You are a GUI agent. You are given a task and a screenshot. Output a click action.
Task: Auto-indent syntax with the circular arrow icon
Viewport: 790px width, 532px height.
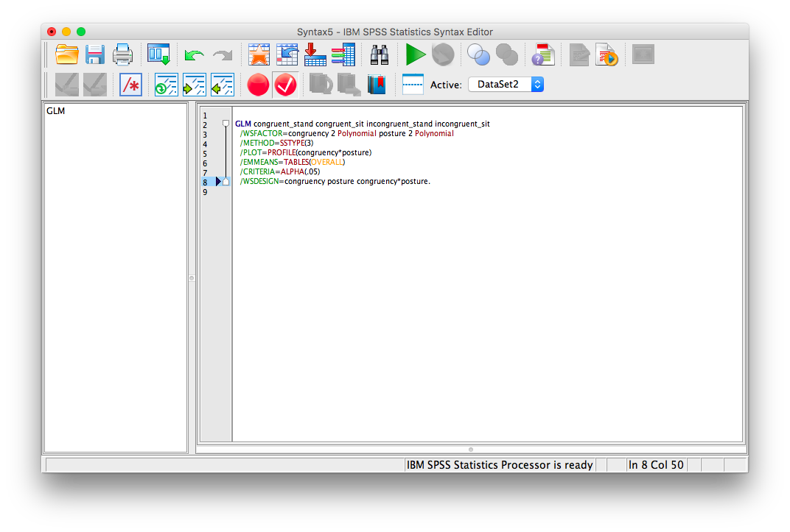point(166,85)
